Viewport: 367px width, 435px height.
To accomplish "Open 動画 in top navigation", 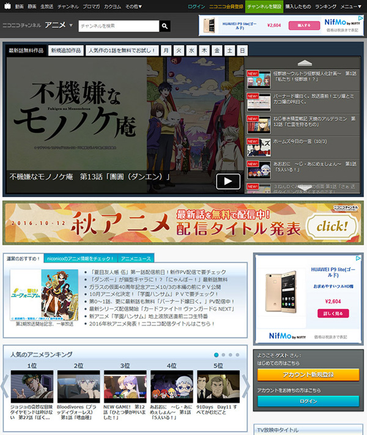I will (19, 6).
